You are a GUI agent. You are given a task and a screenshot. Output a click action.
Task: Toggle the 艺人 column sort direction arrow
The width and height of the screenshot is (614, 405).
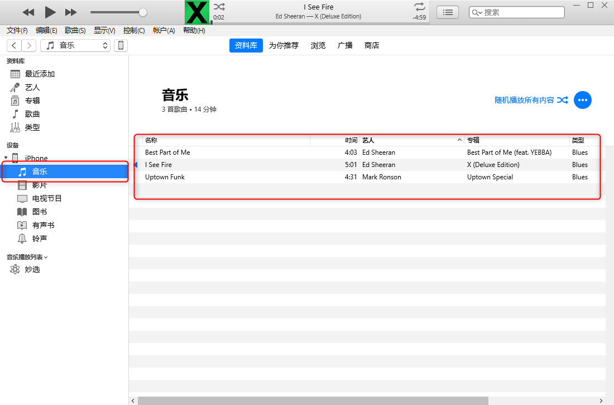(459, 140)
